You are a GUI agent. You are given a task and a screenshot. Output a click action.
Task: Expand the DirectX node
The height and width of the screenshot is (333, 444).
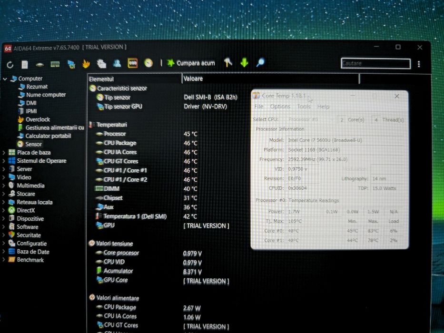(x=4, y=210)
